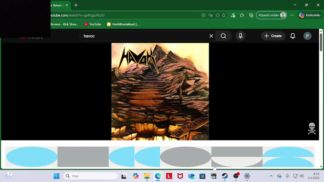This screenshot has width=324, height=182.
Task: Open Settings gear on the taskbar
Action: click(x=247, y=176)
